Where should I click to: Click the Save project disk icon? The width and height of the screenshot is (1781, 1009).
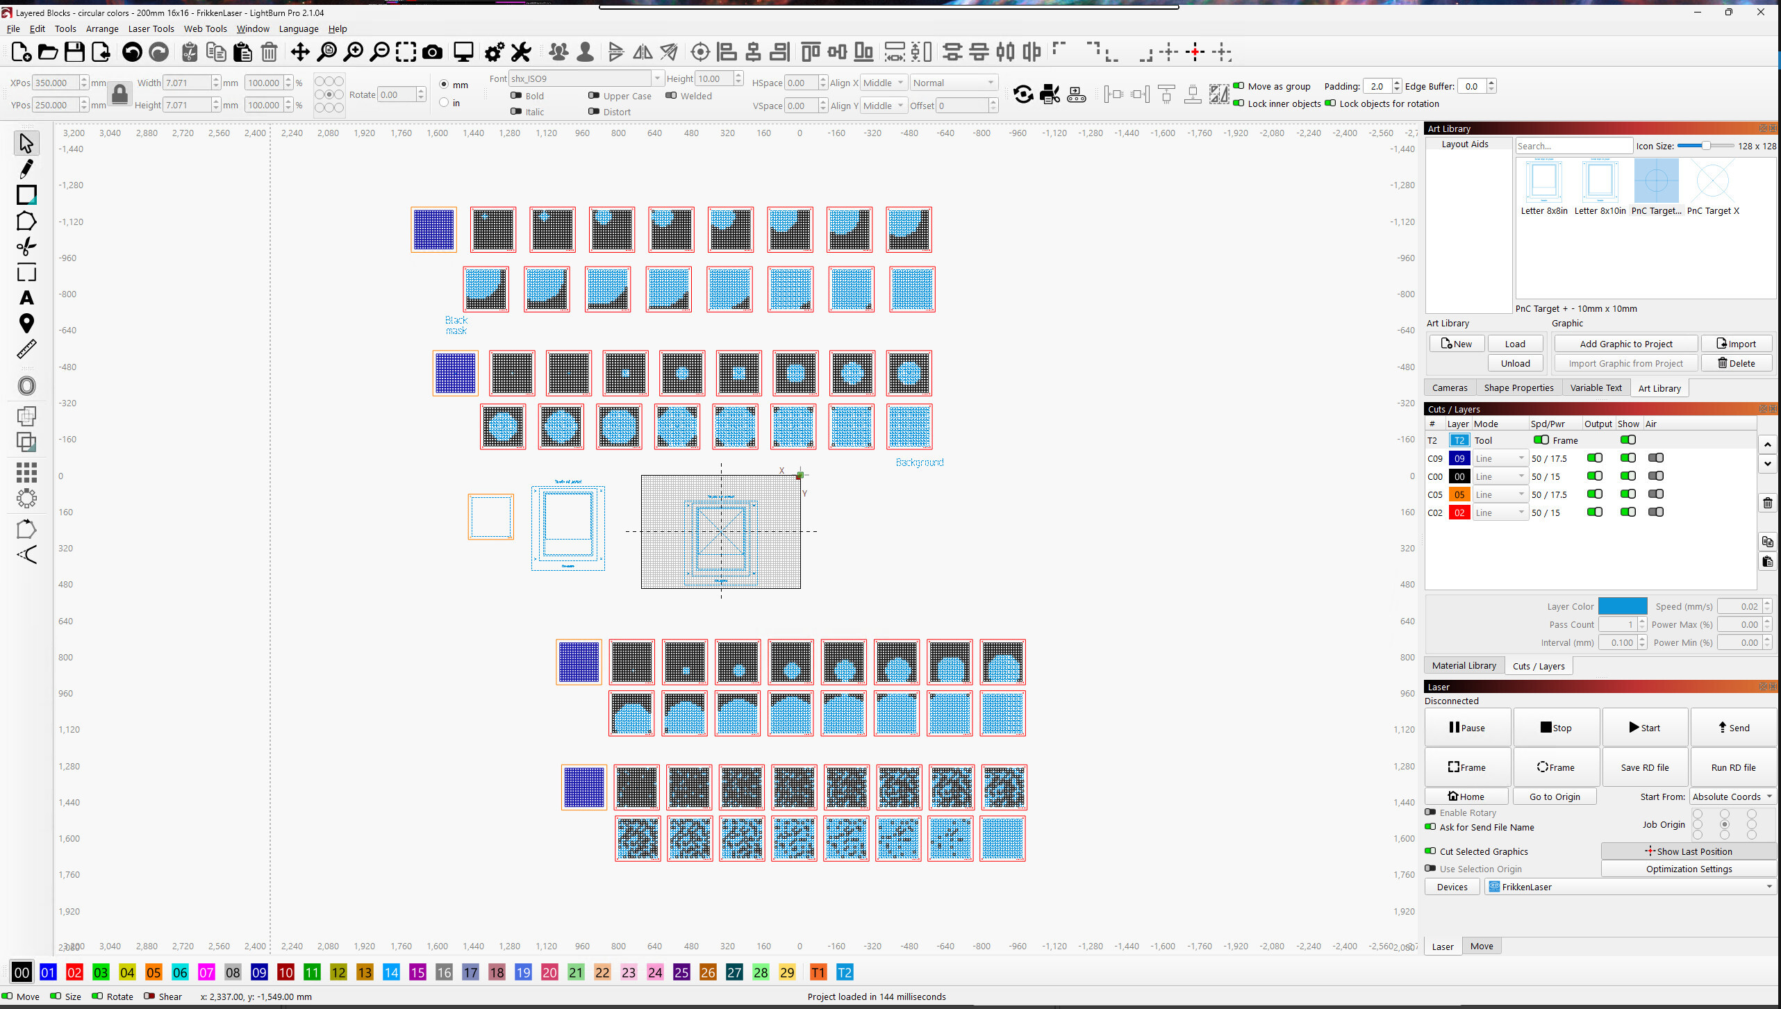pyautogui.click(x=74, y=52)
